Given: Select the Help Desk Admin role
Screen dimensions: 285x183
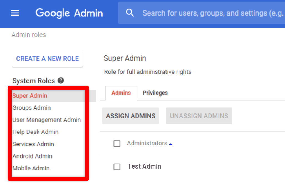Looking at the screenshot, I should (x=35, y=132).
